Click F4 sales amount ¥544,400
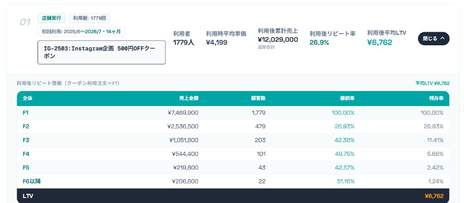The width and height of the screenshot is (464, 203). pyautogui.click(x=185, y=154)
